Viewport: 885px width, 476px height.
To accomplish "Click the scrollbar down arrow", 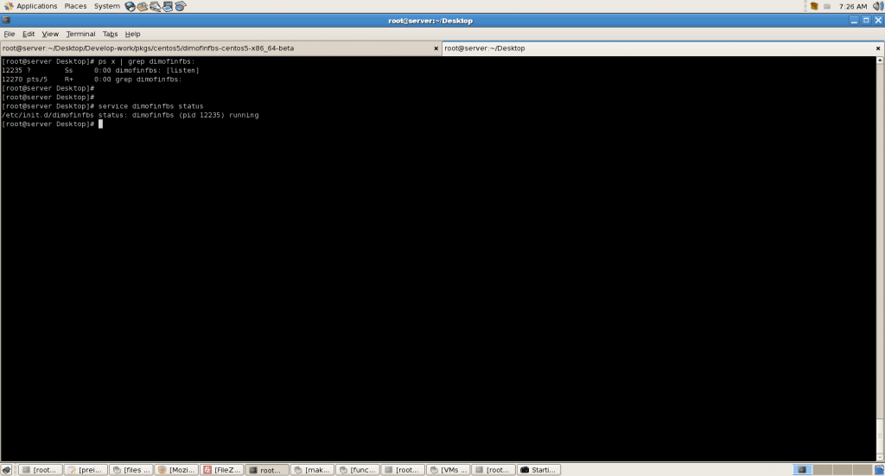I will tap(880, 457).
